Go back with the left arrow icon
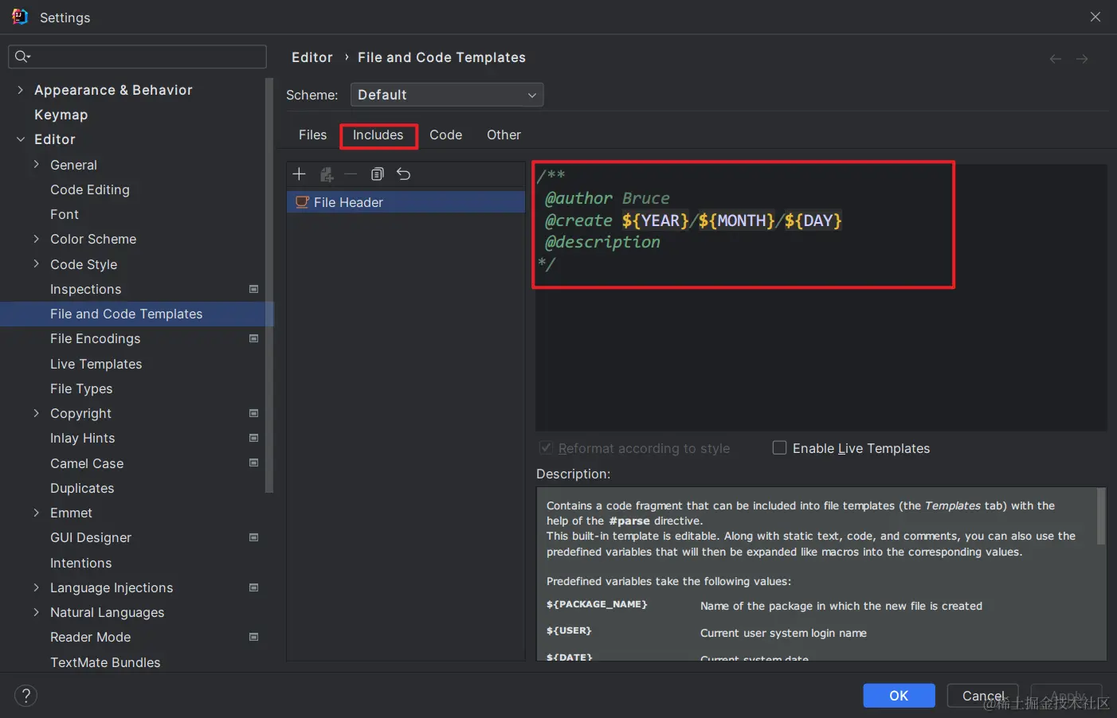The image size is (1117, 718). point(1056,58)
